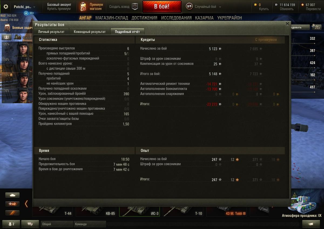Image resolution: width=324 pixels, height=229 pixels.
Task: Open the Premium shop bag icon
Action: tap(83, 7)
